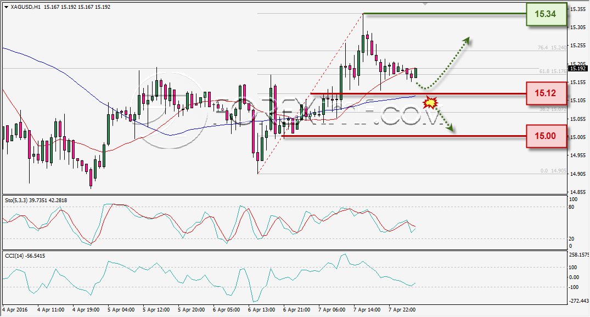The image size is (590, 317).
Task: Click the 15.255 price axis value
Action: click(x=578, y=46)
